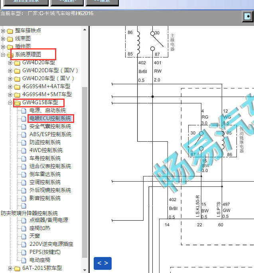Open ABS/ESP控制系统 diagram
The height and width of the screenshot is (273, 254).
(51, 135)
